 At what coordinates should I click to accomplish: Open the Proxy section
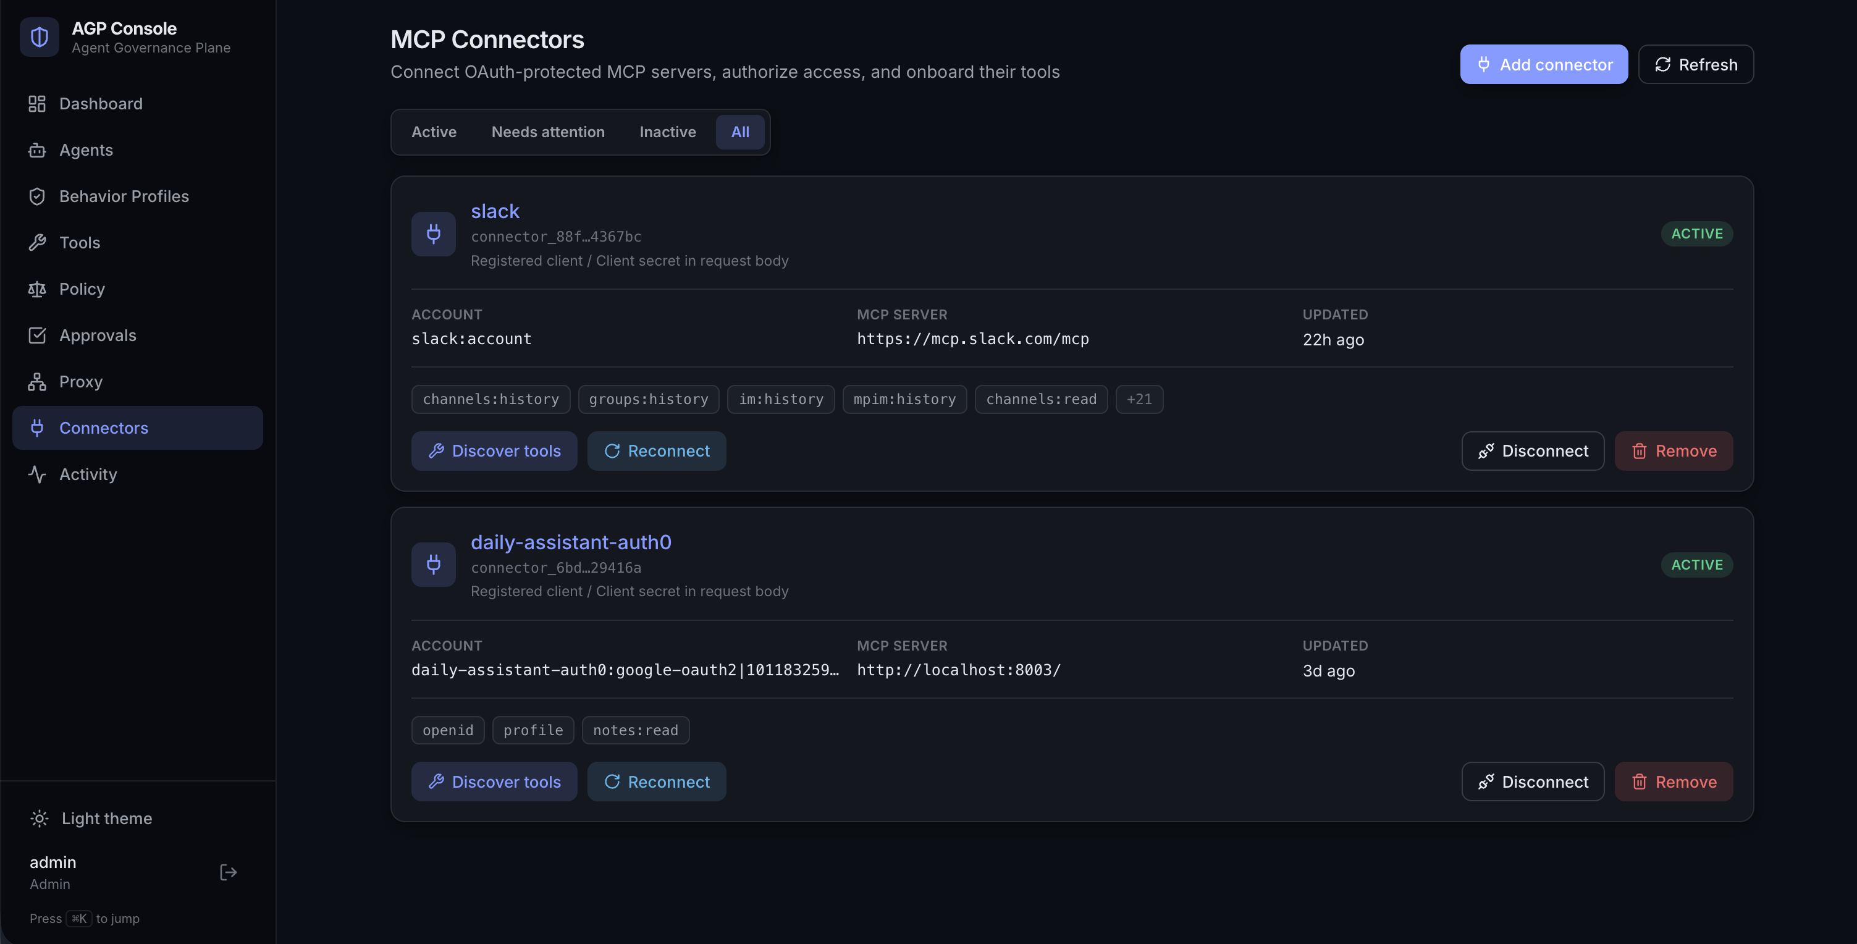click(137, 382)
